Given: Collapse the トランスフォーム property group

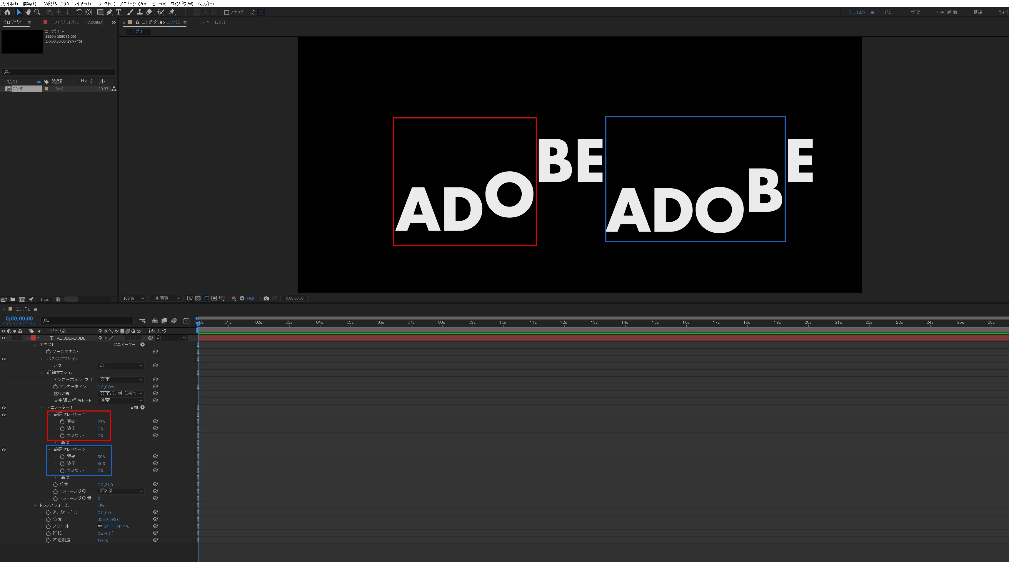Looking at the screenshot, I should coord(35,505).
